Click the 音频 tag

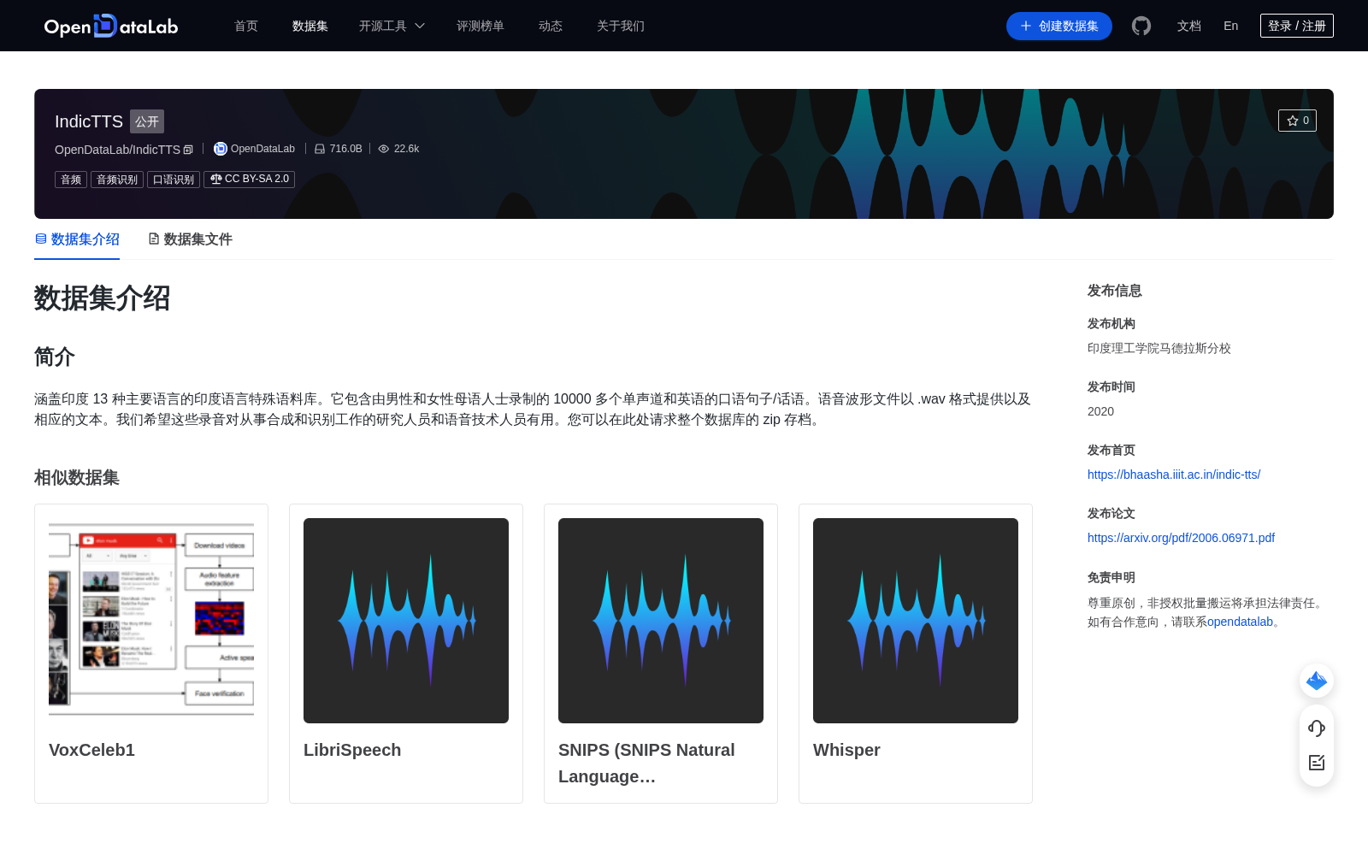point(71,180)
